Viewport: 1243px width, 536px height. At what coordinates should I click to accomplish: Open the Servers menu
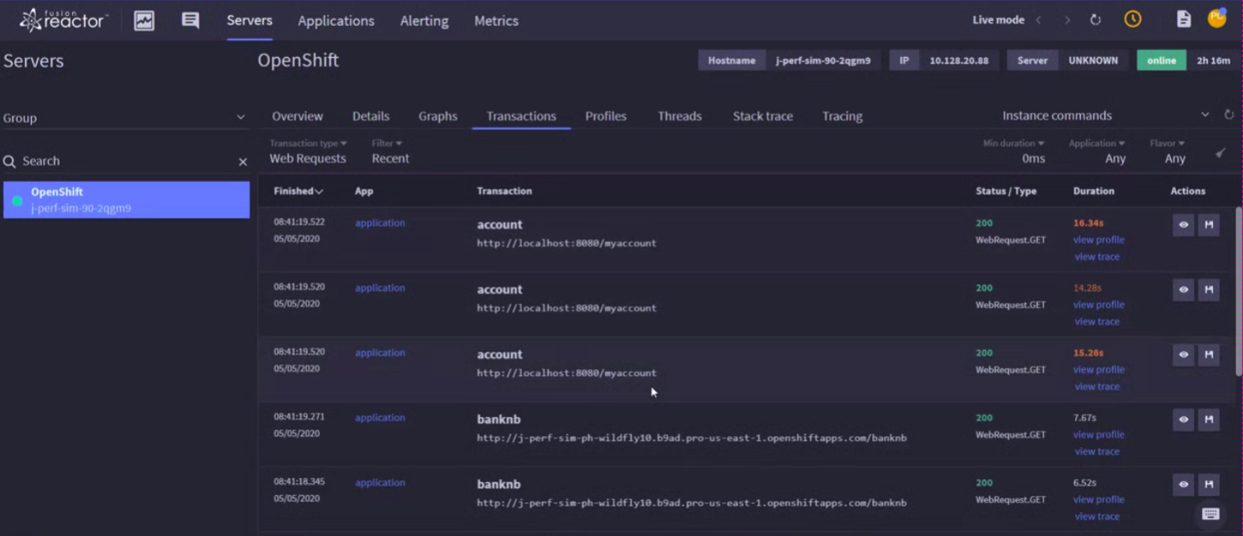click(x=249, y=21)
